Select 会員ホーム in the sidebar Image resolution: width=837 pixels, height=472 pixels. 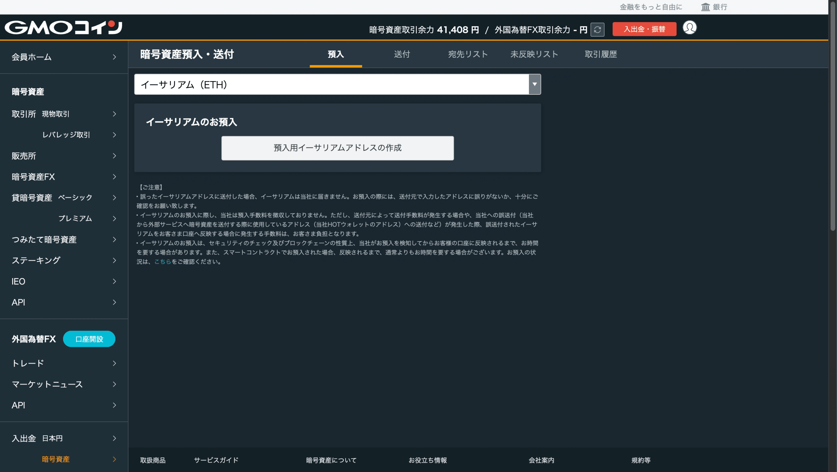[31, 57]
